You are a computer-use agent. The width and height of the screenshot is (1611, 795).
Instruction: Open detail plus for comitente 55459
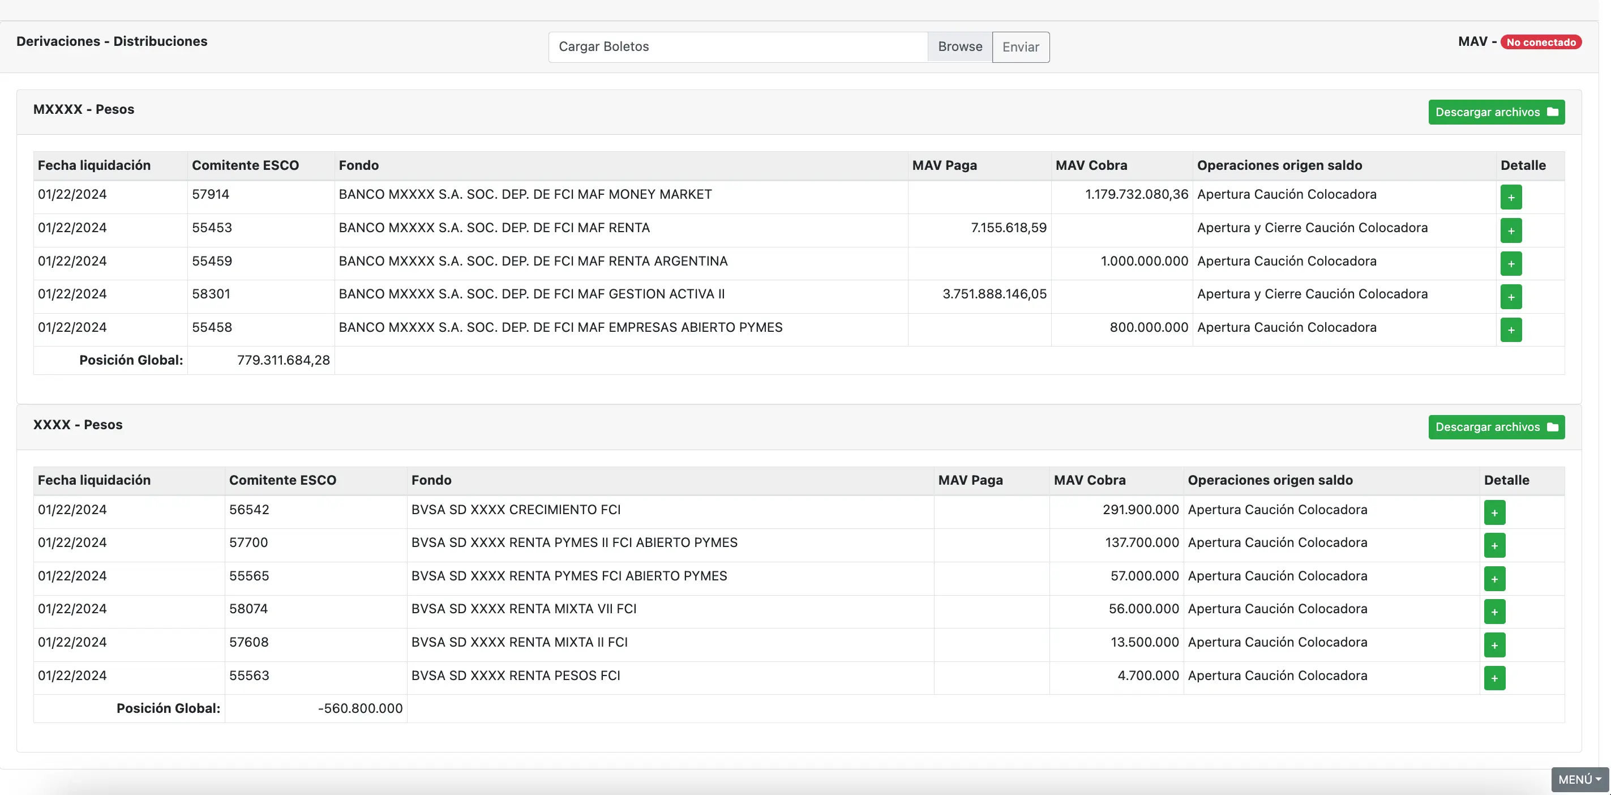pyautogui.click(x=1510, y=263)
